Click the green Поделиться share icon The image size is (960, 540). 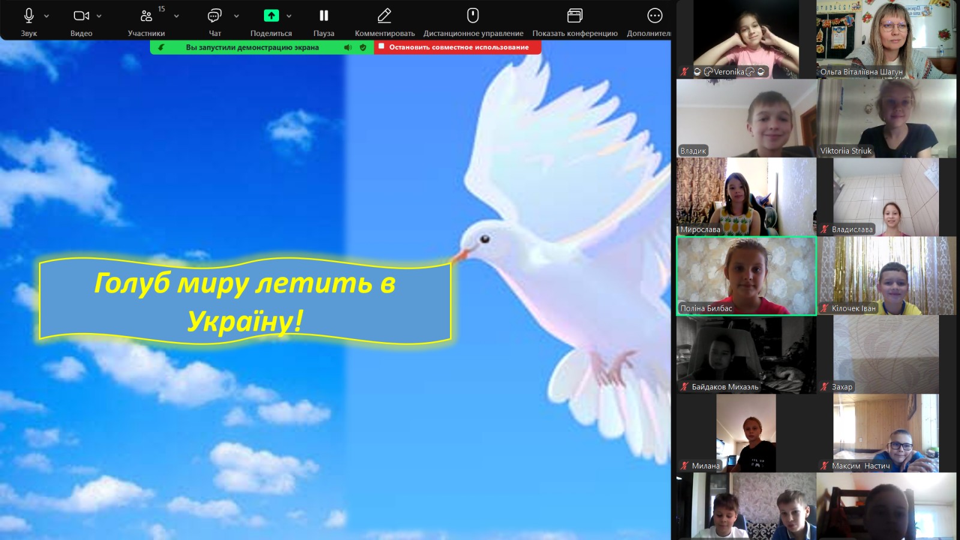tap(271, 16)
